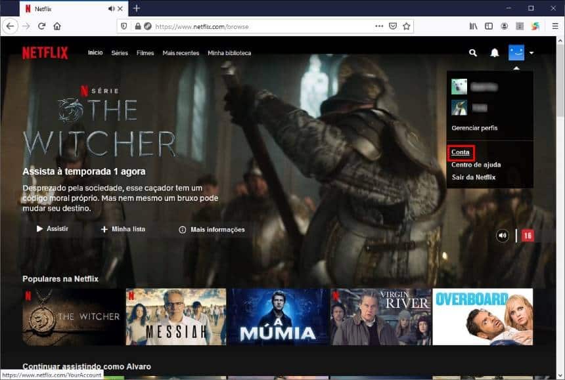Click the Assista à temporada 1 agora text
The image size is (565, 380).
tap(84, 172)
